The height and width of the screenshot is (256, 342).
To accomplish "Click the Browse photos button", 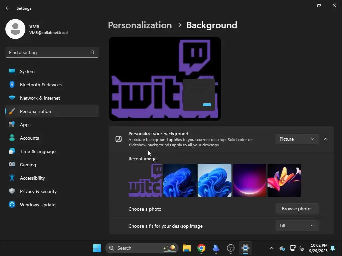I will pyautogui.click(x=297, y=209).
